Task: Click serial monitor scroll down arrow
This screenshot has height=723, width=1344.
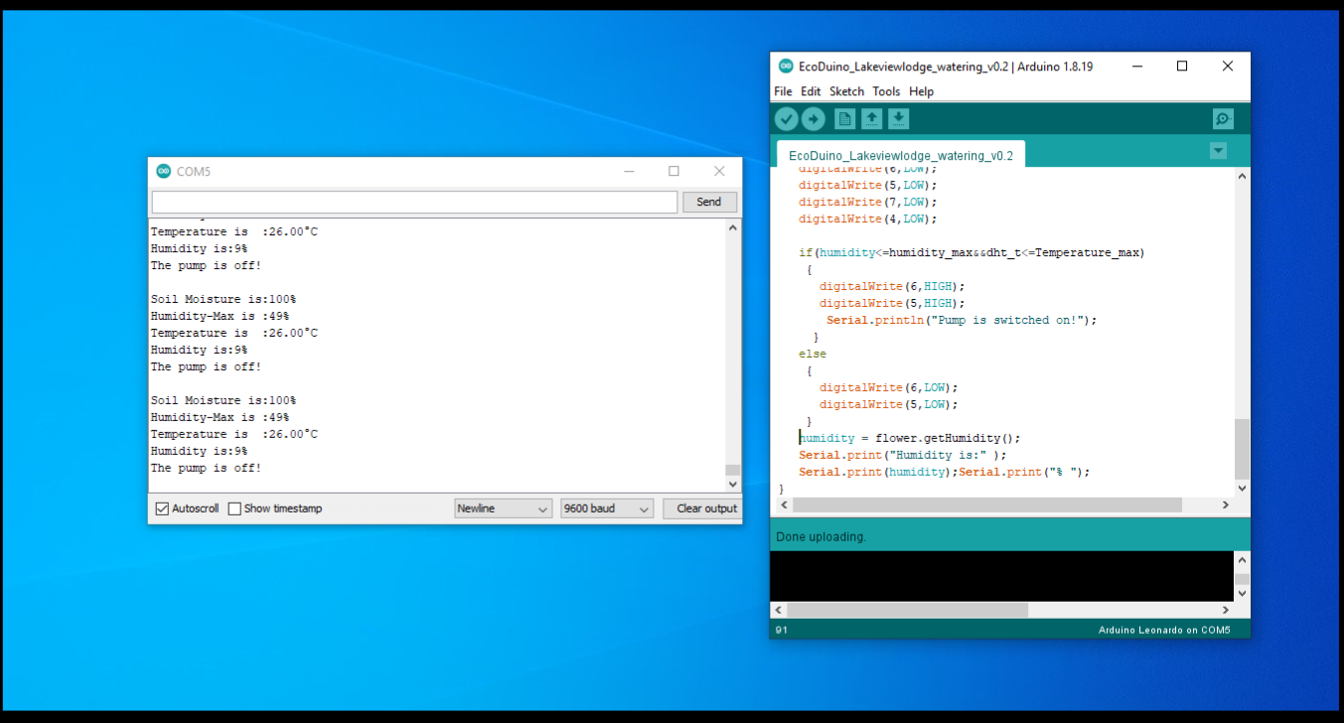Action: pyautogui.click(x=733, y=485)
